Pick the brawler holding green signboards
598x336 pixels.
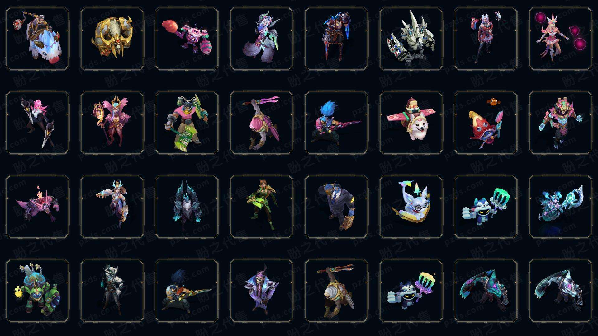click(x=187, y=123)
